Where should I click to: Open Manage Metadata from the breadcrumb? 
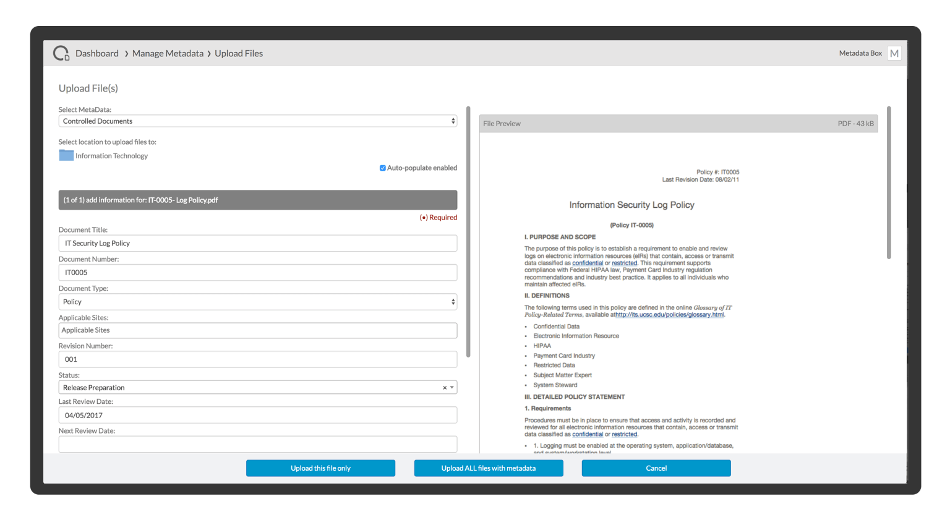(168, 53)
